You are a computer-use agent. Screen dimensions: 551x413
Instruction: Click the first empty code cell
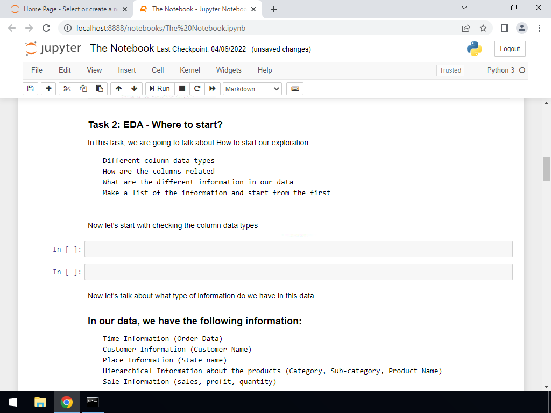tap(298, 249)
